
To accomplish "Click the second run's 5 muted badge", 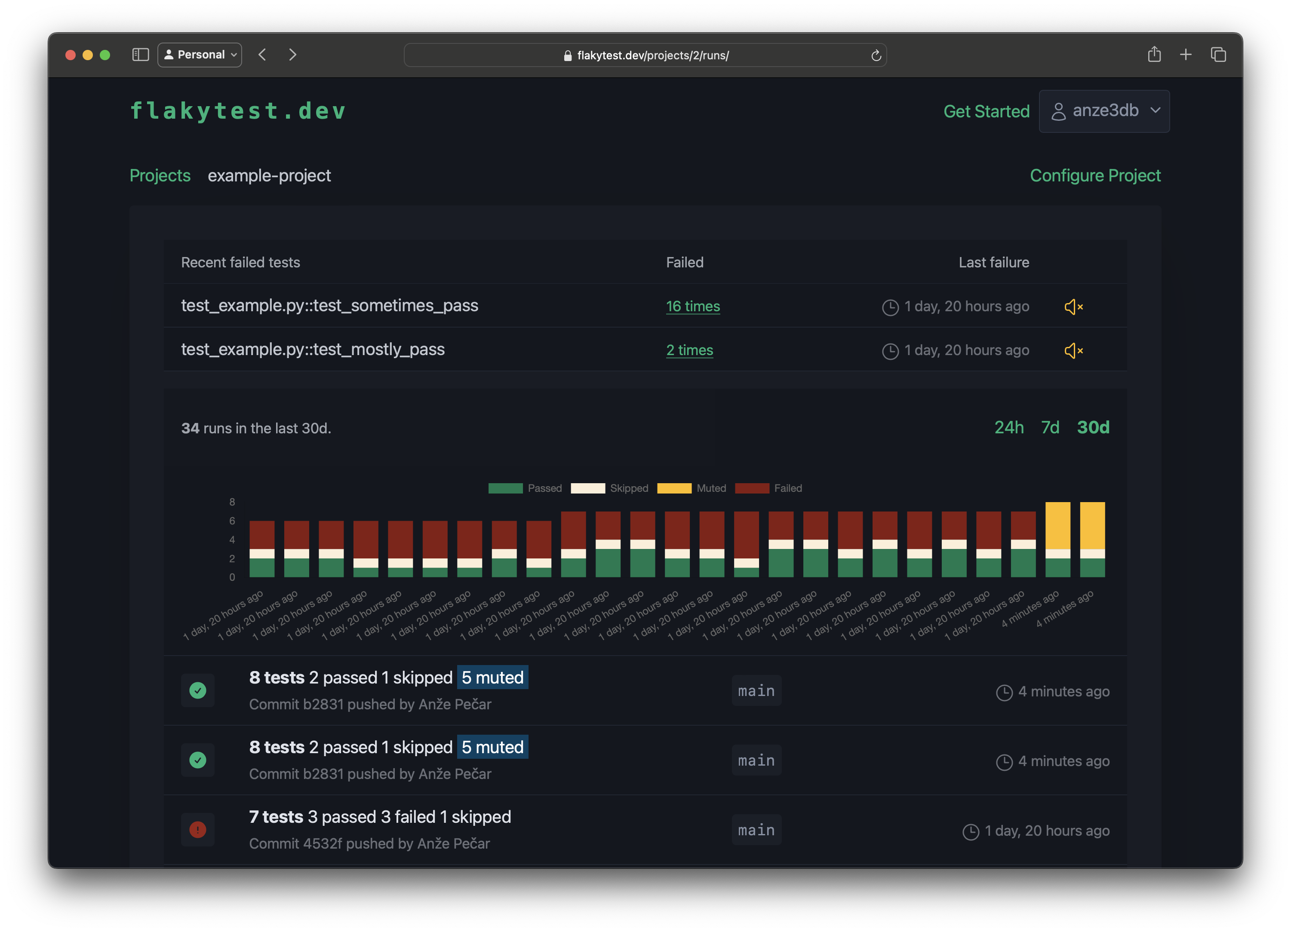I will (x=492, y=747).
